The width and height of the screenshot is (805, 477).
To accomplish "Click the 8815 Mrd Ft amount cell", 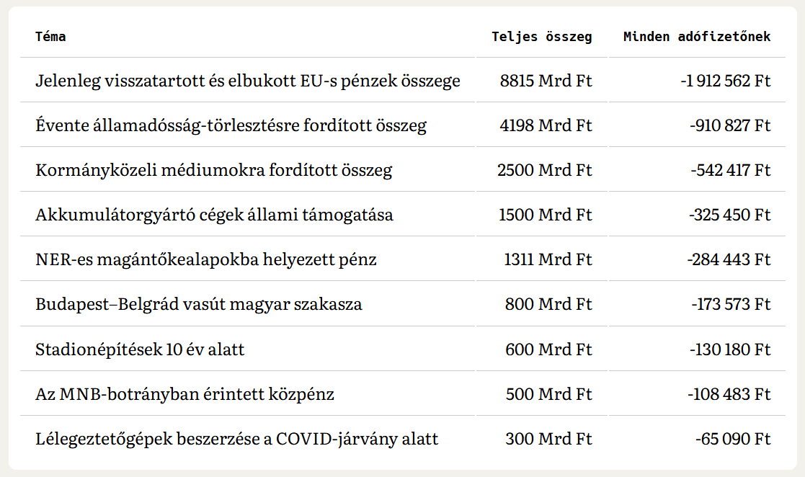I will [x=546, y=81].
